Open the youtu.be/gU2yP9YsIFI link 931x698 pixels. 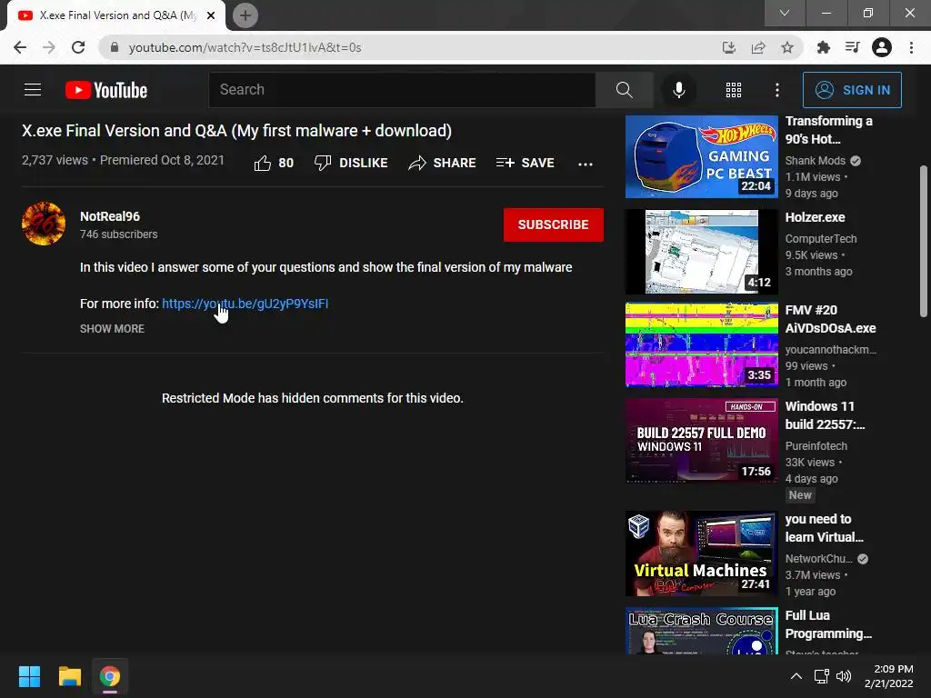[x=245, y=304]
